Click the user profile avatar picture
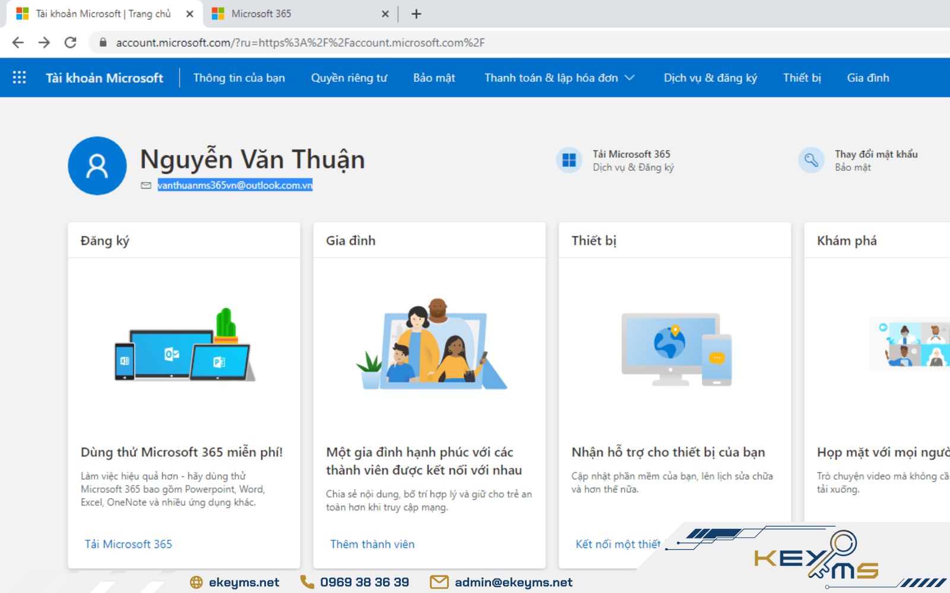Image resolution: width=950 pixels, height=593 pixels. tap(97, 166)
